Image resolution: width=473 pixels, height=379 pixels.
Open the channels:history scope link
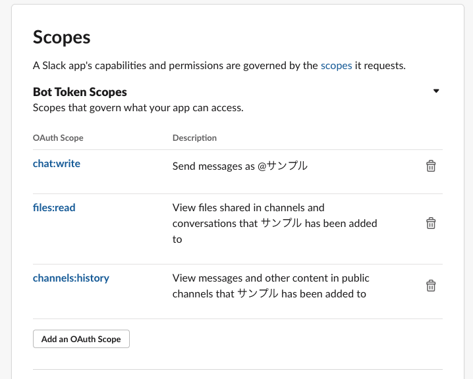(x=71, y=278)
